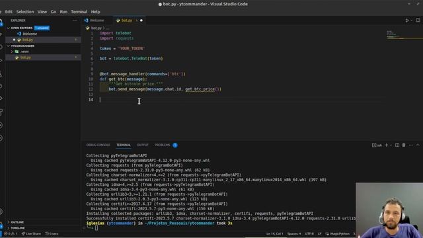Open the run options dropdown arrow
Image resolution: width=423 pixels, height=238 pixels.
tap(411, 20)
